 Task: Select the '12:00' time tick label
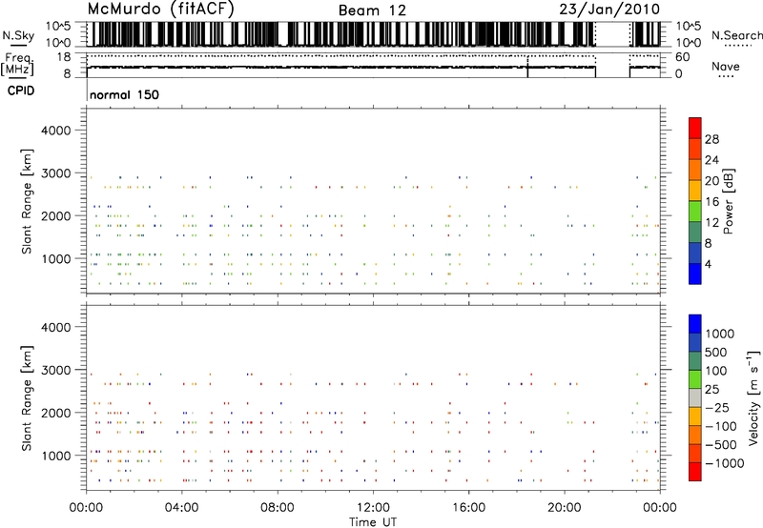coord(373,508)
